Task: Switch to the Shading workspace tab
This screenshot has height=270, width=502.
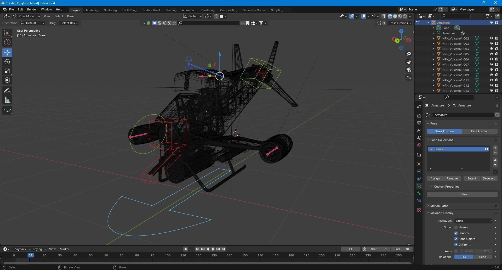Action: (x=171, y=10)
